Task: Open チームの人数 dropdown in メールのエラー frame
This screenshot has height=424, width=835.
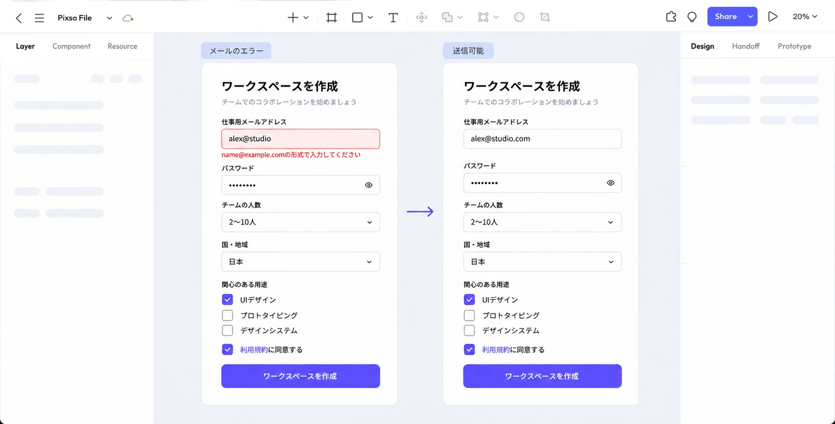Action: point(301,222)
